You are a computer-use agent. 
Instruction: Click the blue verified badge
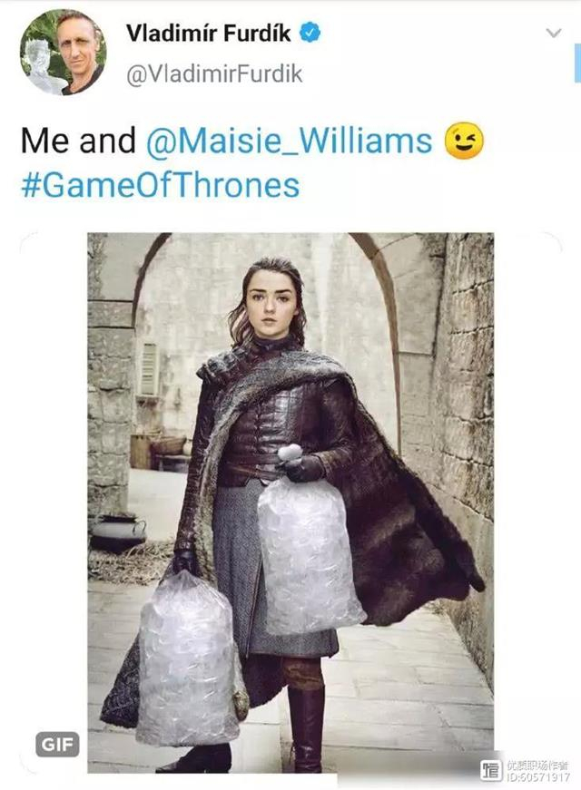point(310,34)
